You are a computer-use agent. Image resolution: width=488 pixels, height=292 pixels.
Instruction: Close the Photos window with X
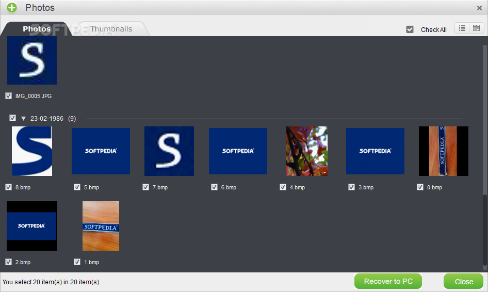tap(479, 8)
